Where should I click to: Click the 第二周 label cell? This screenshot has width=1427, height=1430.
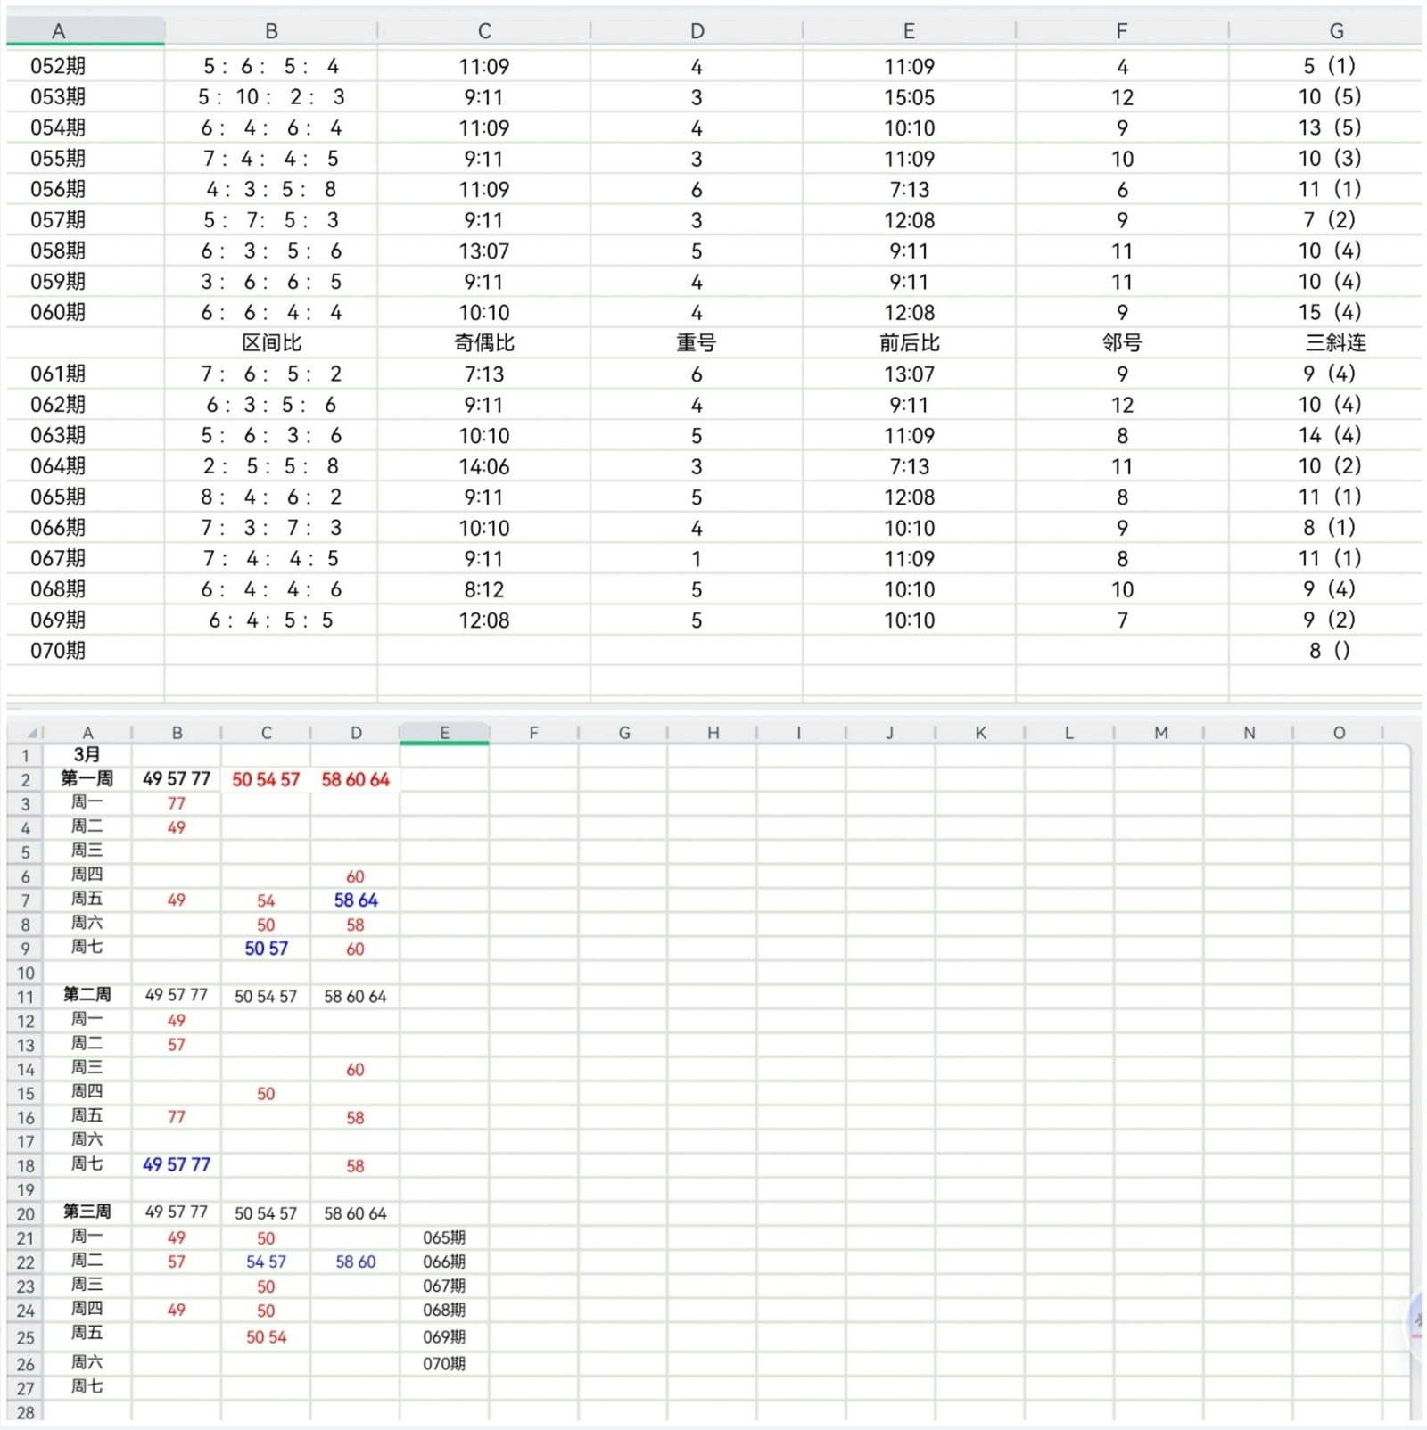click(87, 995)
